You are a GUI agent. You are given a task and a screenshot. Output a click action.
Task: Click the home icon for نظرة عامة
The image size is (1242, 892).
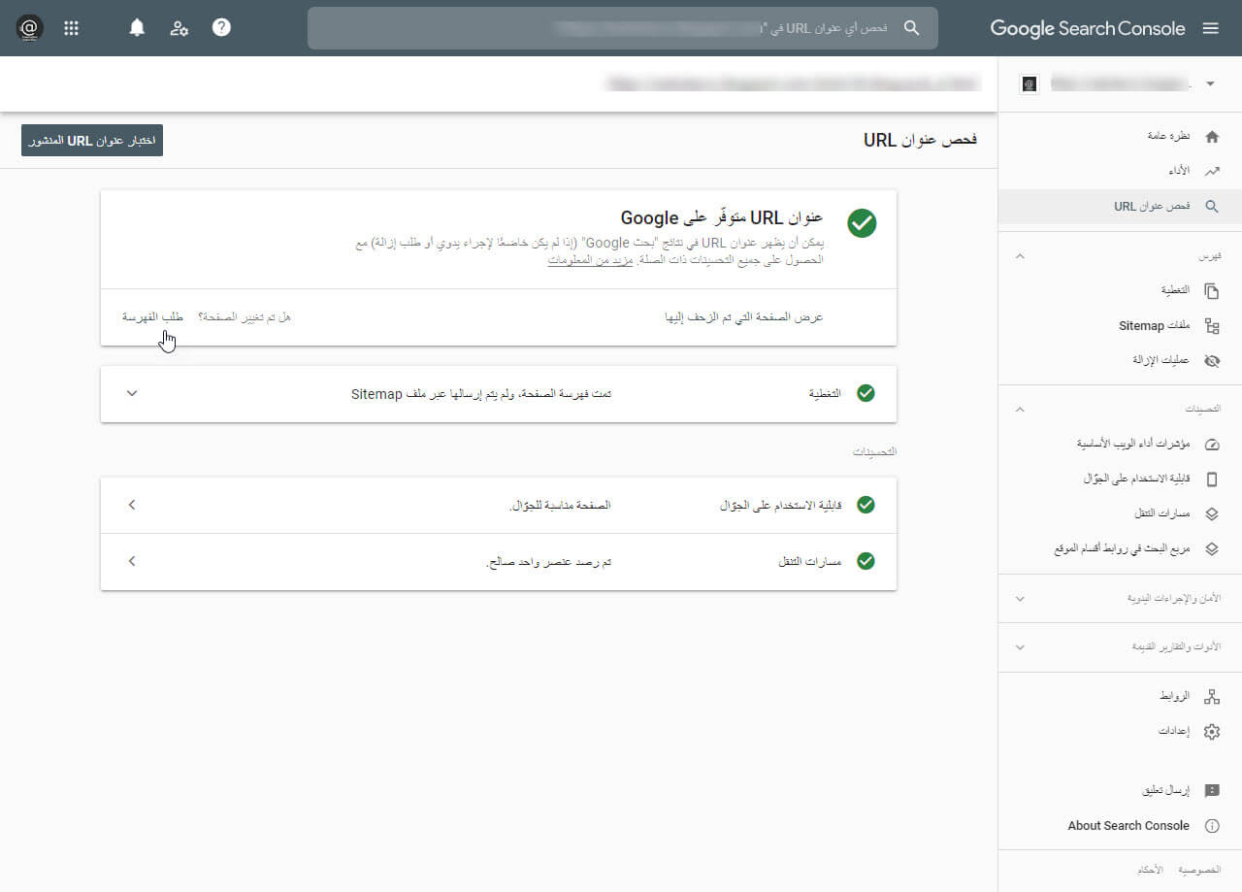click(1211, 137)
